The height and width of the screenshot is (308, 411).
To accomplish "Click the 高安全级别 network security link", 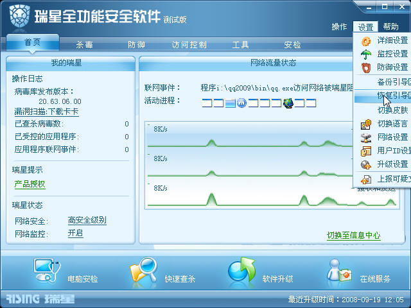I will pyautogui.click(x=87, y=220).
